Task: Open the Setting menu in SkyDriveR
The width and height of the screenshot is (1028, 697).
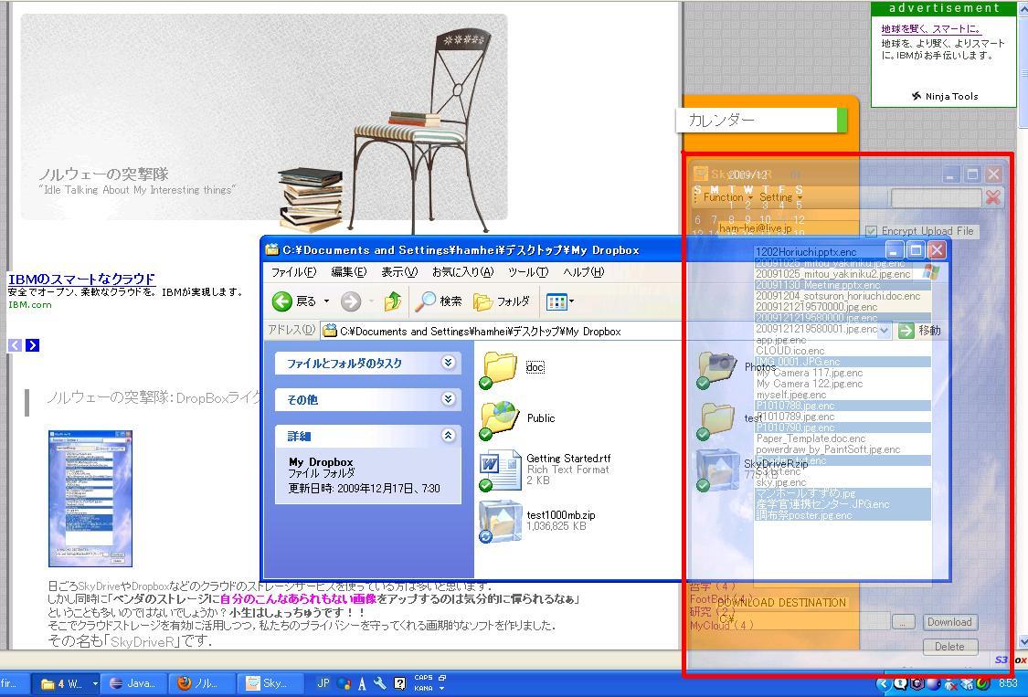Action: (x=780, y=196)
